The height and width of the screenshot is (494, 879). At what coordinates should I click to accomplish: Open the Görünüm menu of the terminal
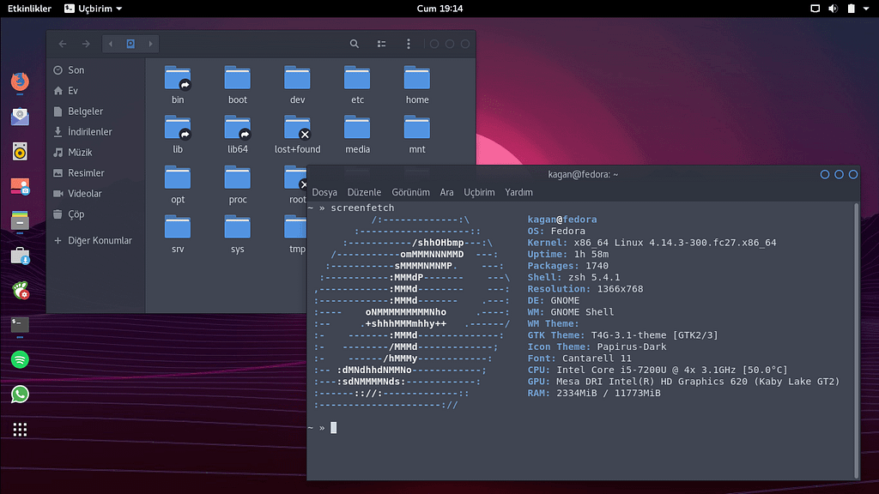point(410,192)
